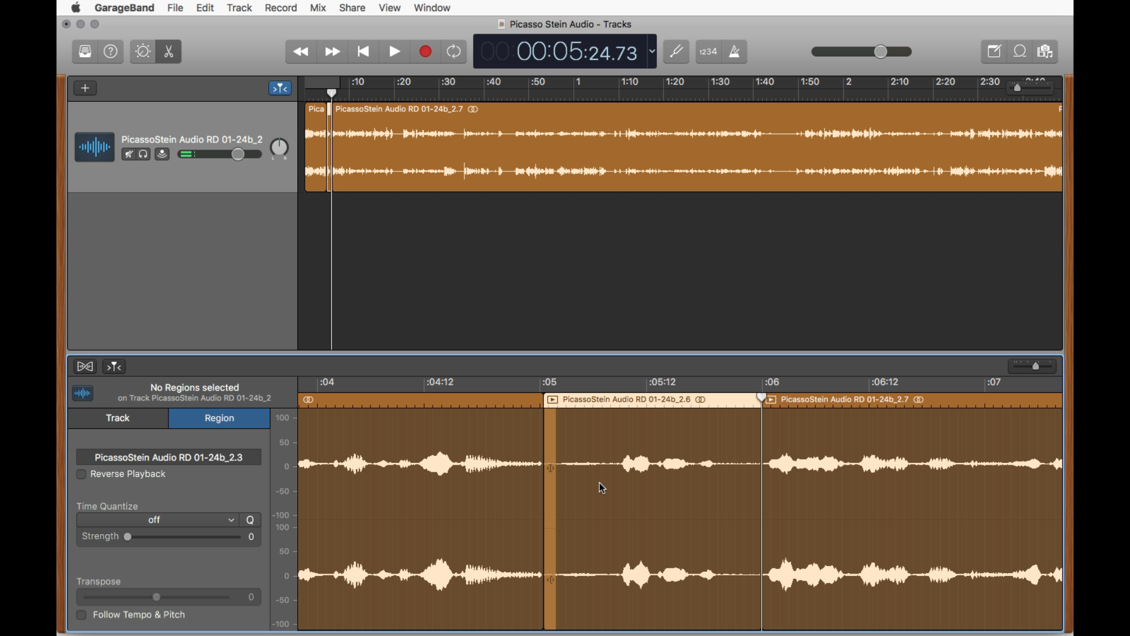The image size is (1130, 636).
Task: Click tracks ruler at 1:10 mark
Action: (629, 82)
